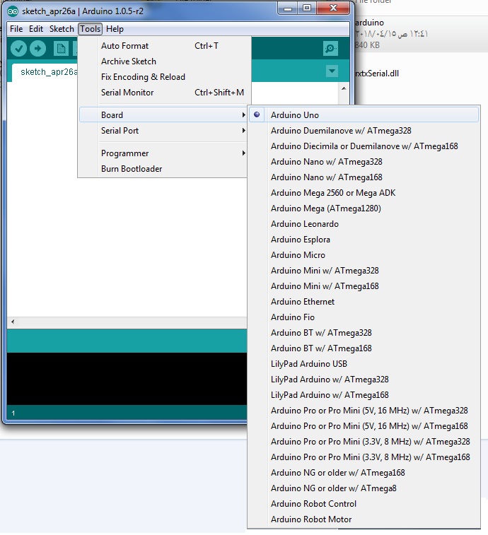The image size is (488, 535).
Task: Expand the Serial Port submenu
Action: [163, 131]
